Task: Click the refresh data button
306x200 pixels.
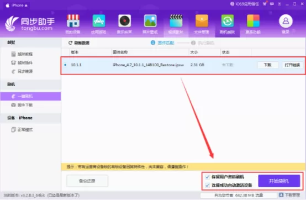Action: pyautogui.click(x=79, y=43)
